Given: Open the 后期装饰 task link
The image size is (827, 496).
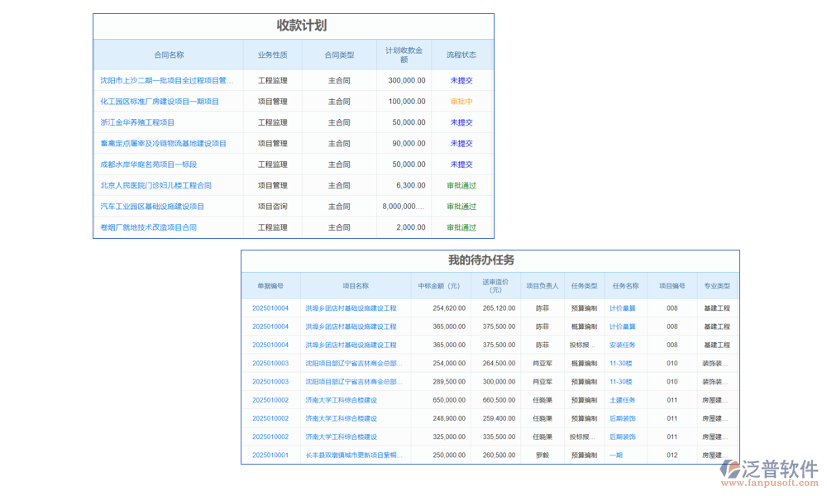Looking at the screenshot, I should (622, 418).
